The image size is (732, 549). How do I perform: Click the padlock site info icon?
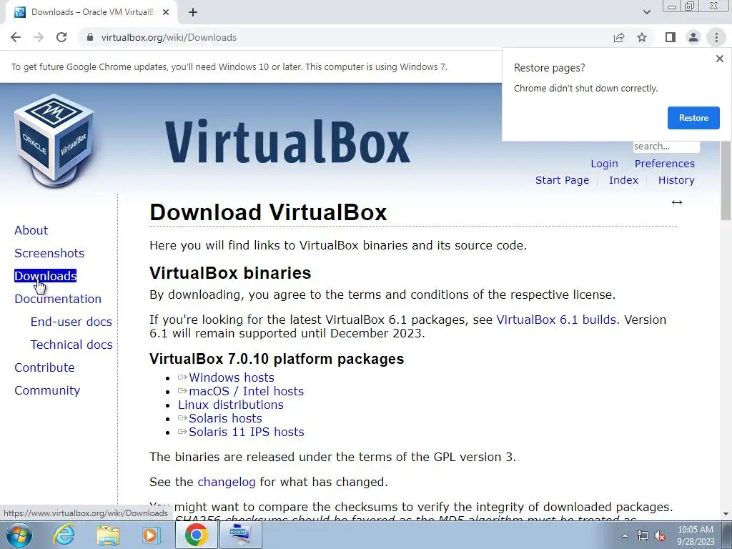click(90, 37)
